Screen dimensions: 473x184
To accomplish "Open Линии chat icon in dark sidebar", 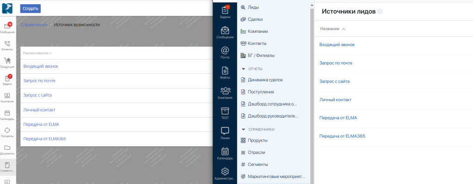I will [x=225, y=133].
